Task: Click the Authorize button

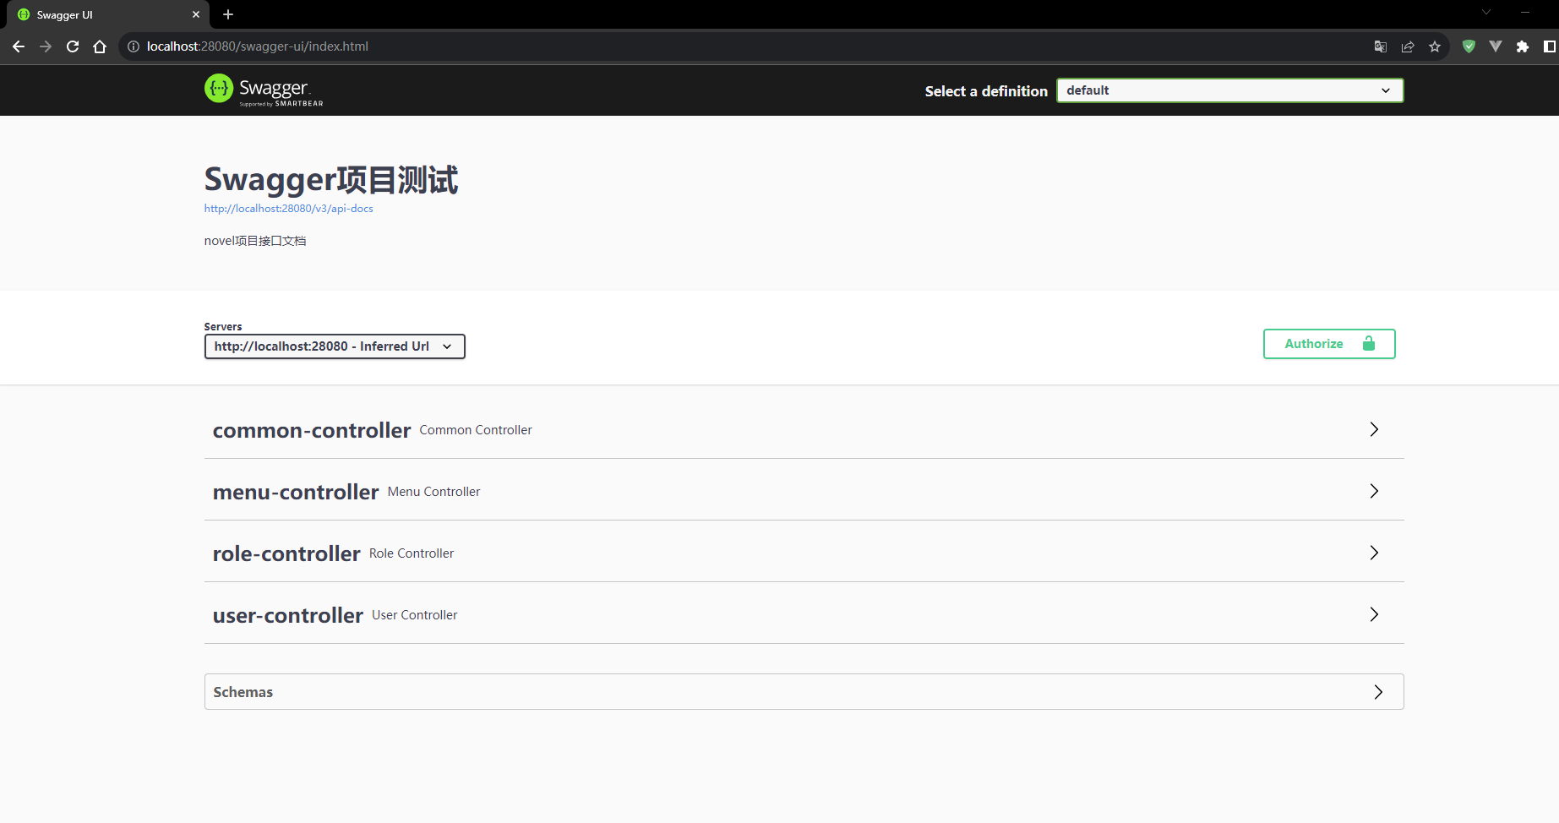Action: point(1328,344)
